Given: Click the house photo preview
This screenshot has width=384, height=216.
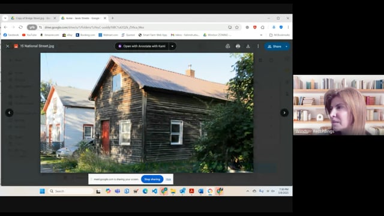Looking at the screenshot, I should coord(146,113).
